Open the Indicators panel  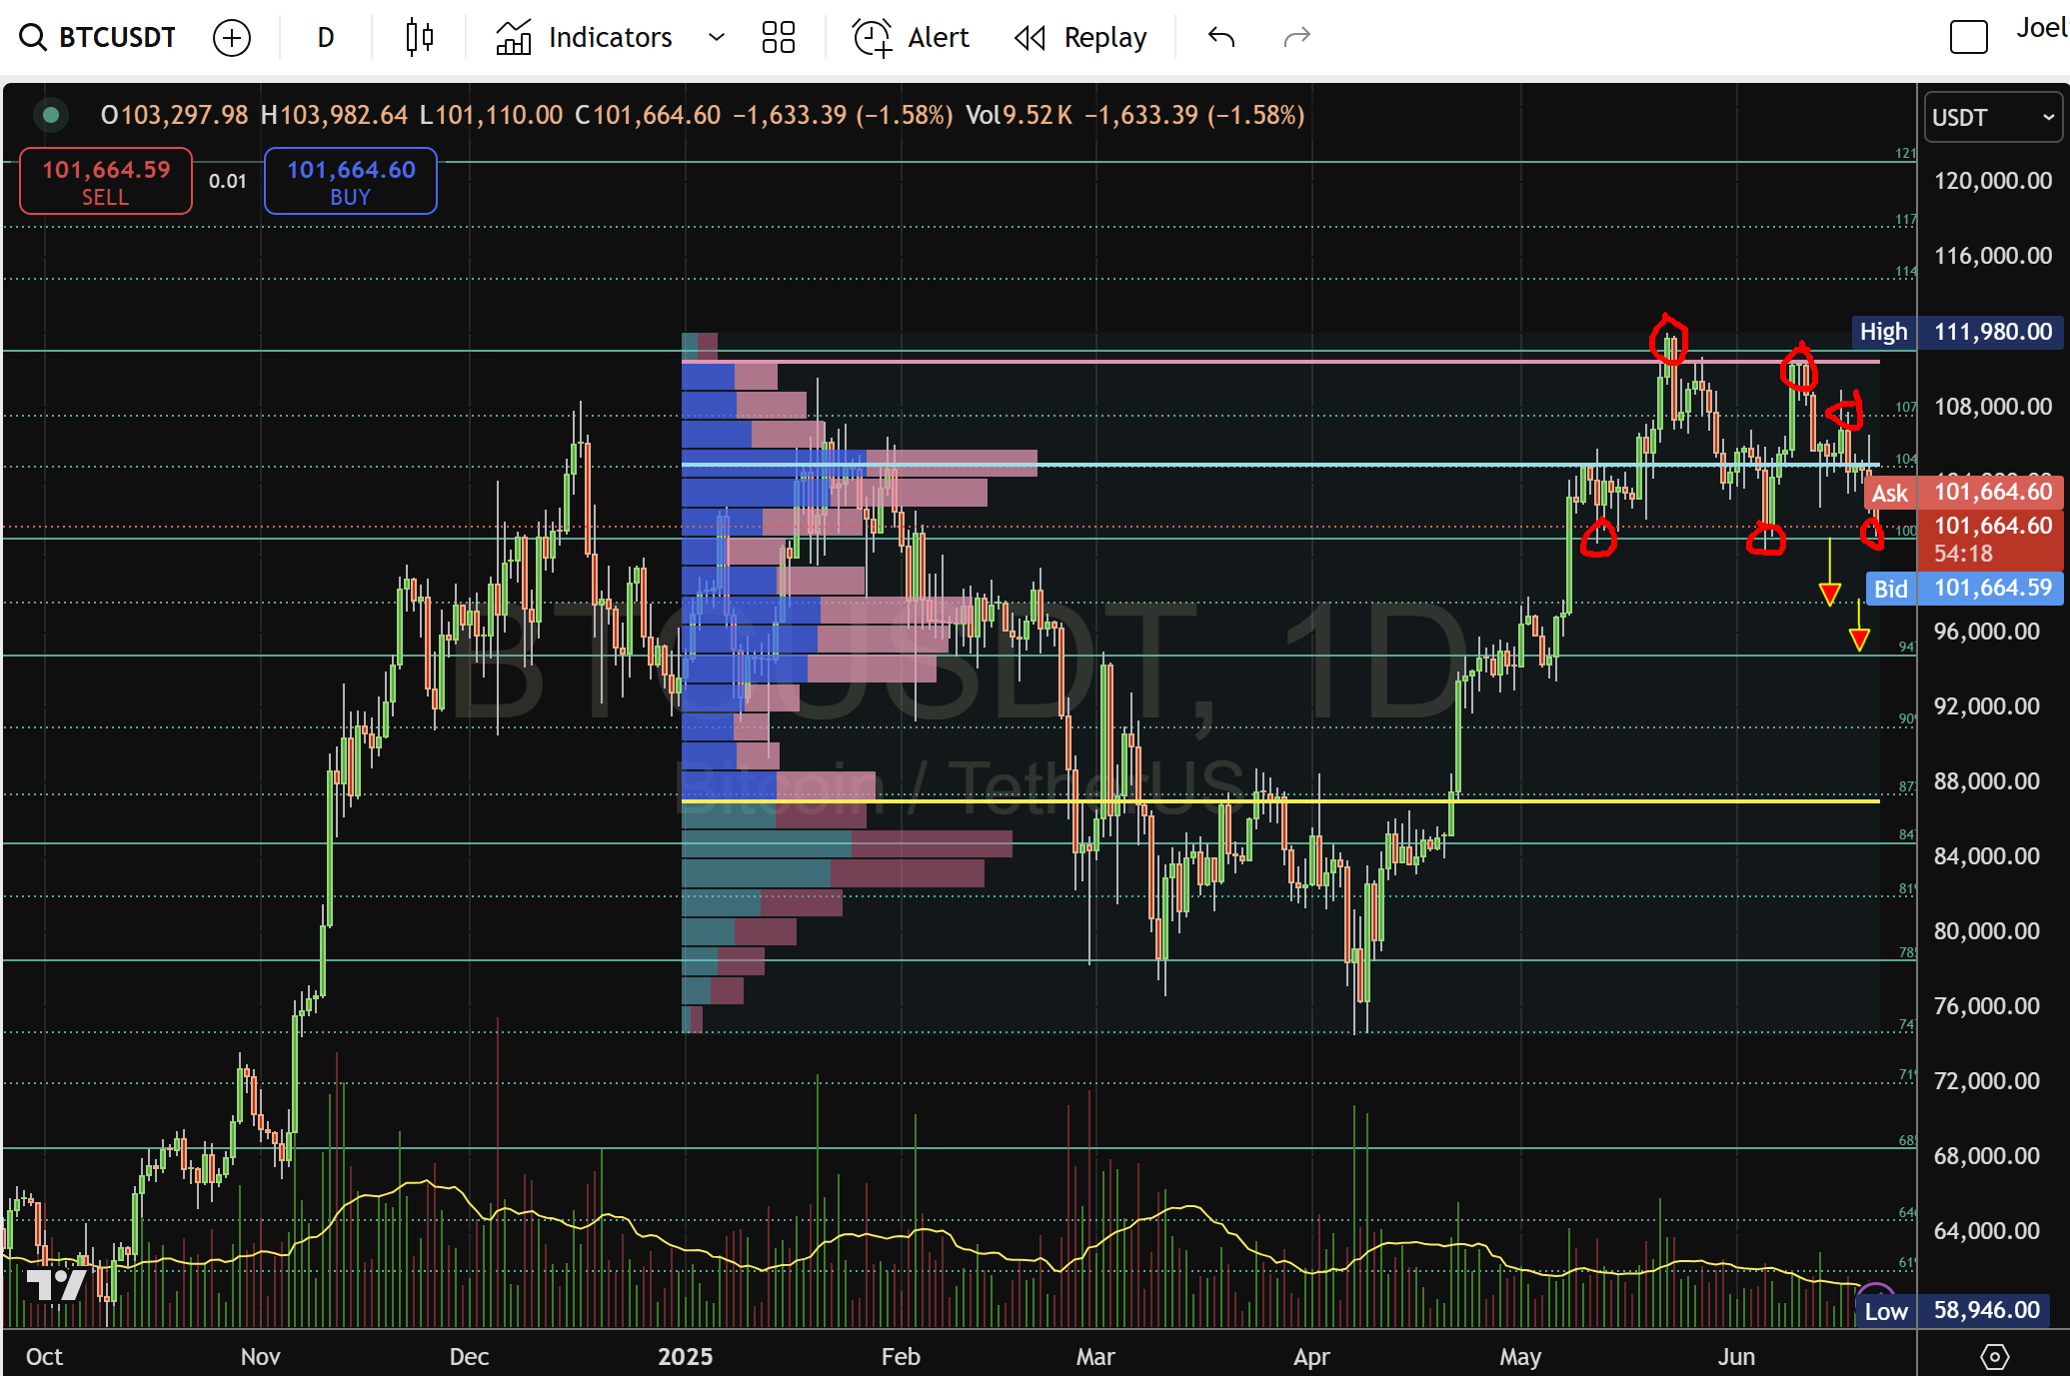(x=586, y=38)
